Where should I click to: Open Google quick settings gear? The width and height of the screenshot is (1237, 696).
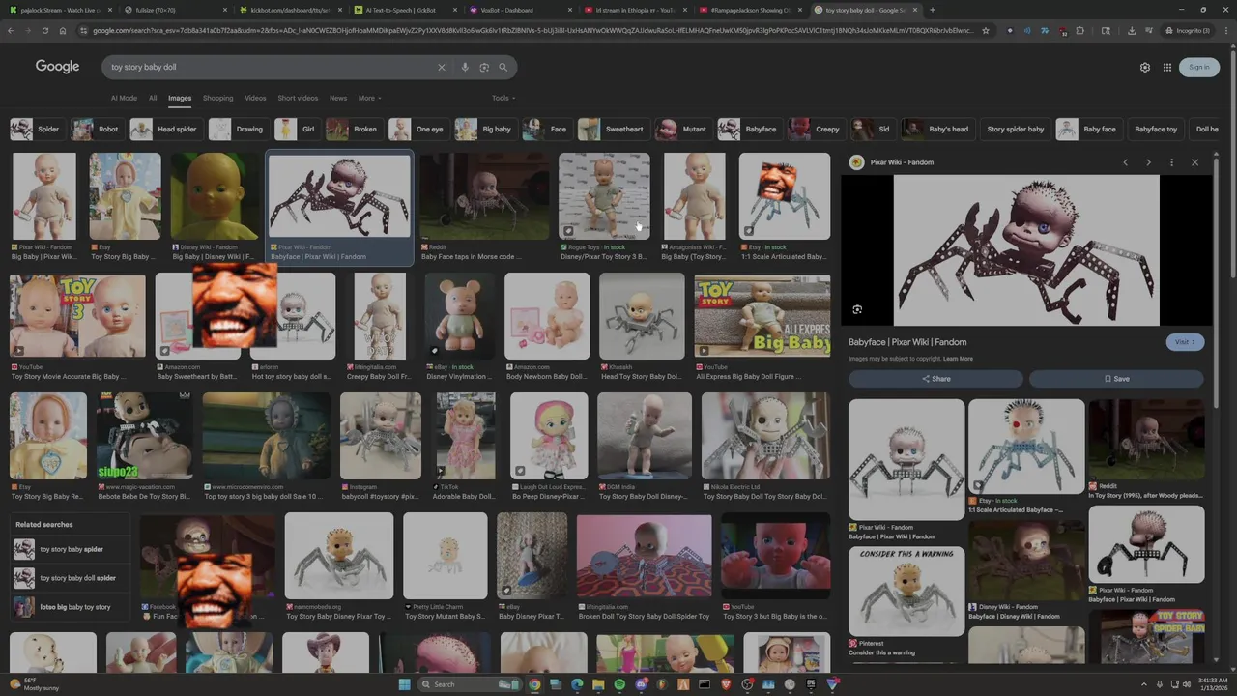coord(1145,68)
